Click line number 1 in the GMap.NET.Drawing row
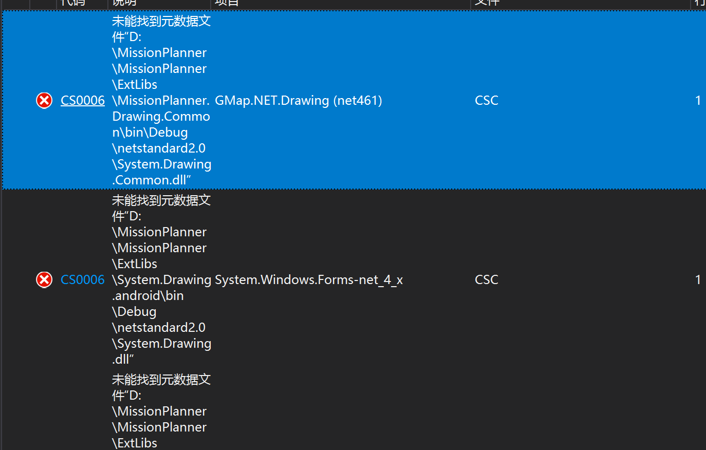Screen dimensions: 706x450 [698, 101]
